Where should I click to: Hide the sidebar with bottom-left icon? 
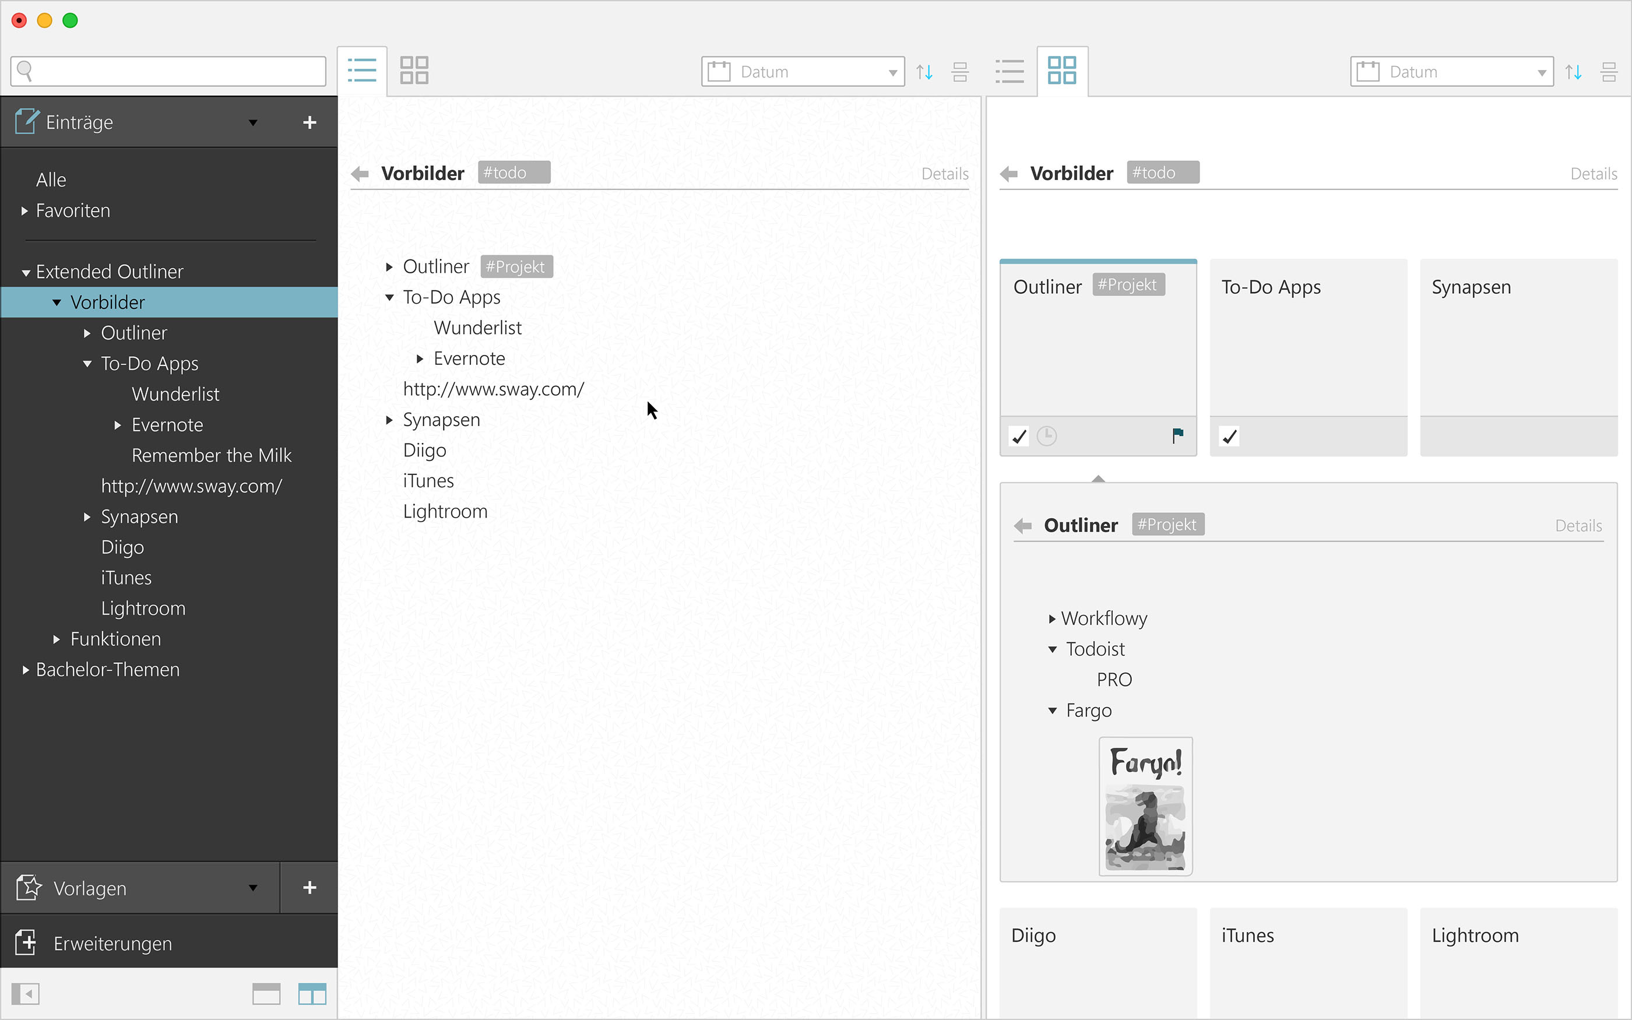pos(26,994)
